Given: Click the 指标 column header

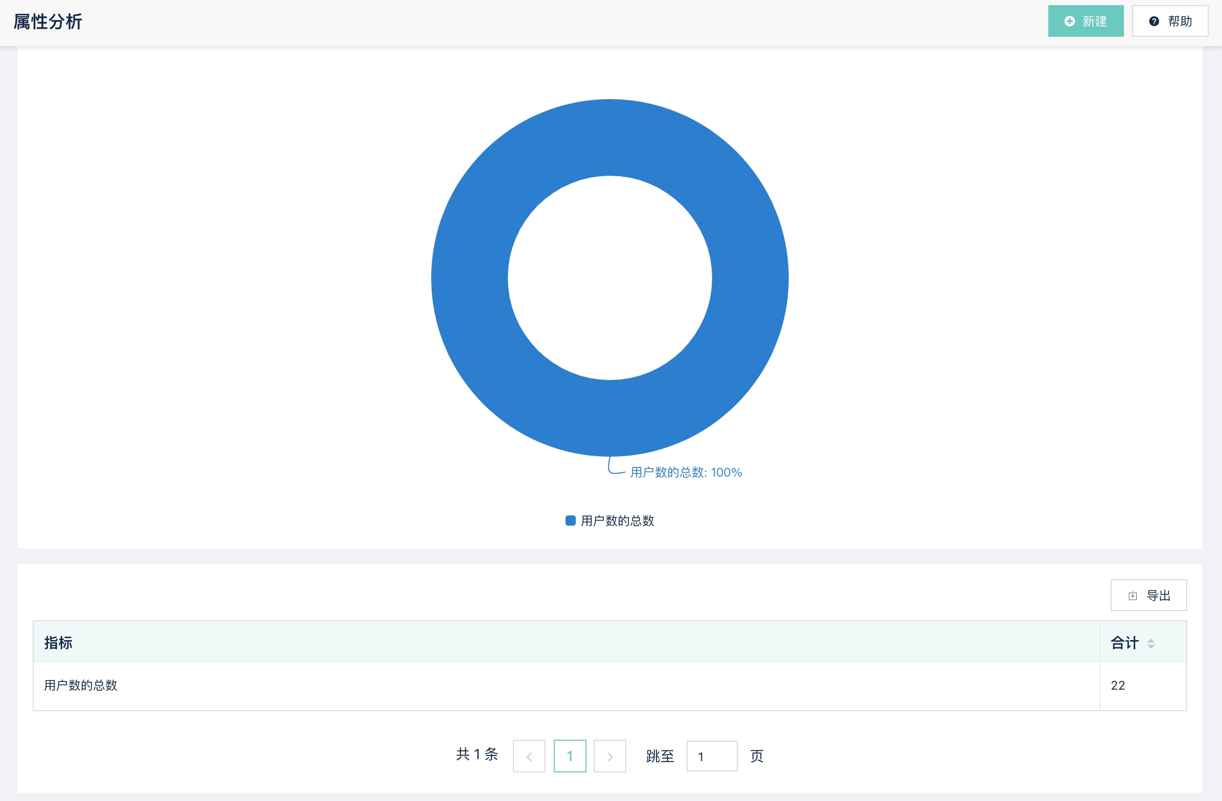Looking at the screenshot, I should click(58, 642).
